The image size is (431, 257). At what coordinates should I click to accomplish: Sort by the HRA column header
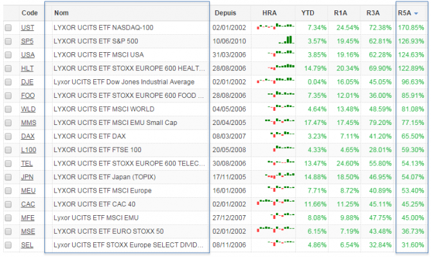point(270,13)
